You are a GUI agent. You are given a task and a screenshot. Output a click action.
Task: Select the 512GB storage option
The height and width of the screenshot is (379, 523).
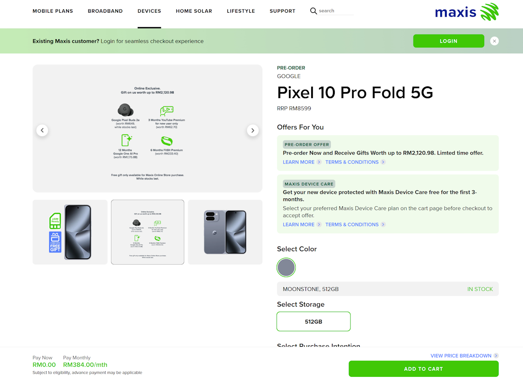point(313,322)
